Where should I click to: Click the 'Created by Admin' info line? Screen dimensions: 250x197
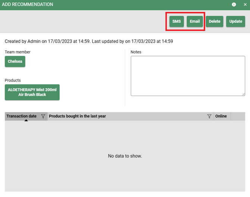tap(89, 41)
